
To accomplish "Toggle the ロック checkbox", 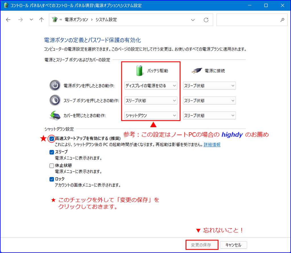I will coord(52,179).
